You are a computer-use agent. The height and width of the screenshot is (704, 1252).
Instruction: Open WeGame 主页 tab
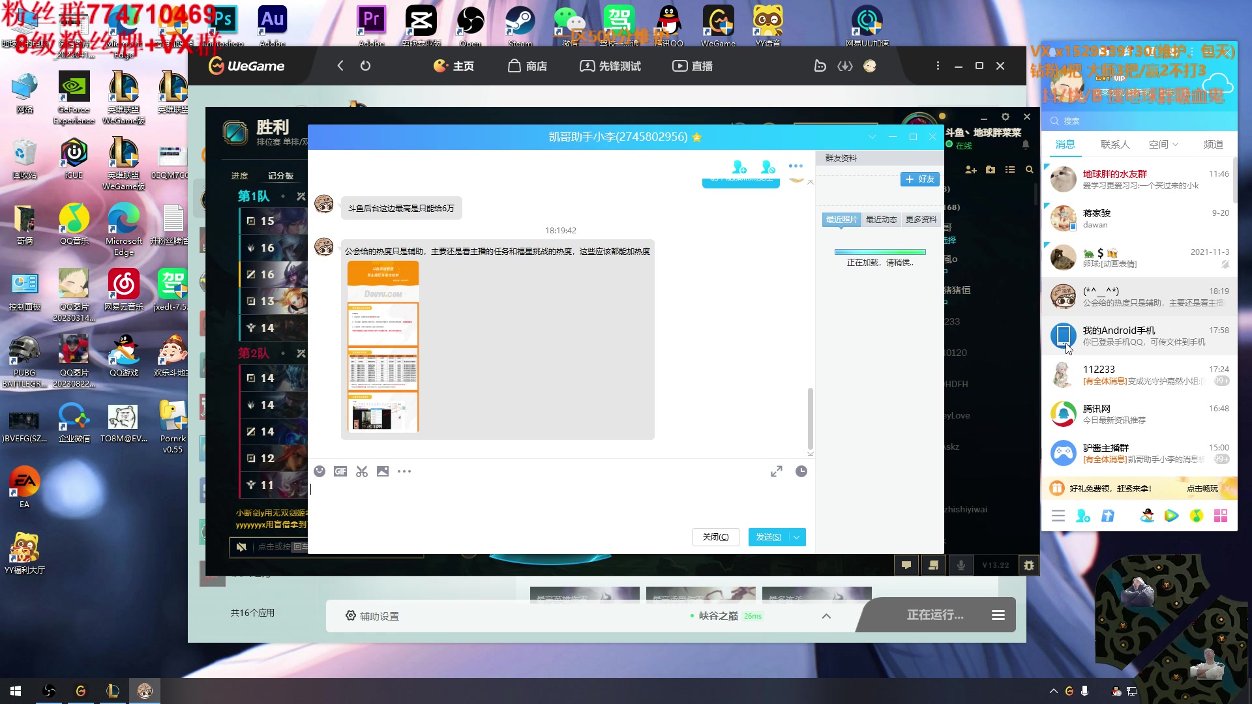tap(454, 66)
